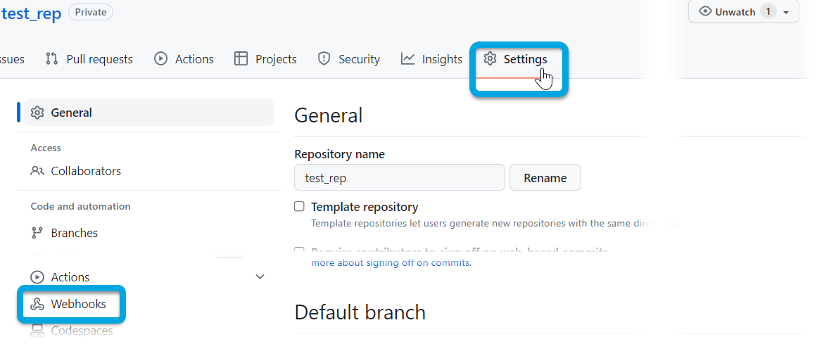Enable the Template repository checkbox
This screenshot has height=344, width=817.
click(x=300, y=207)
